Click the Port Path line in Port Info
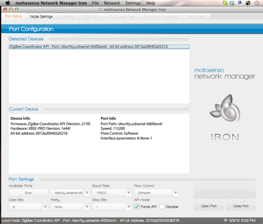 pyautogui.click(x=131, y=124)
